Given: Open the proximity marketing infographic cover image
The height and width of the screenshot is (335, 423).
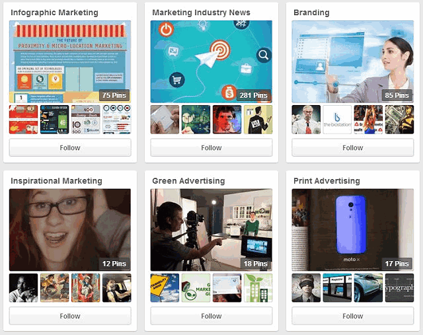Looking at the screenshot, I should (x=70, y=61).
